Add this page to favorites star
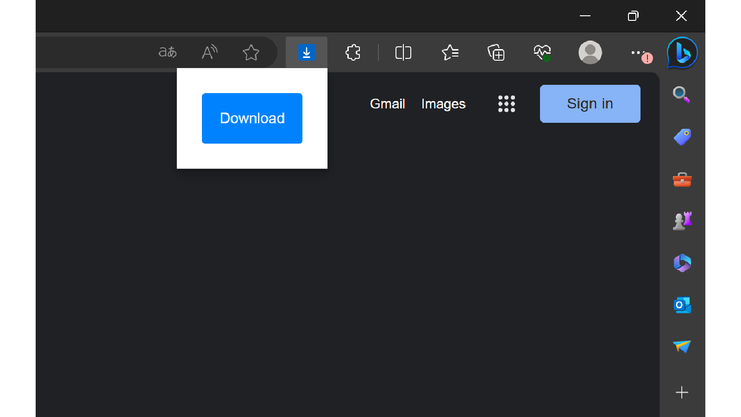Viewport: 741px width, 417px height. pyautogui.click(x=251, y=52)
